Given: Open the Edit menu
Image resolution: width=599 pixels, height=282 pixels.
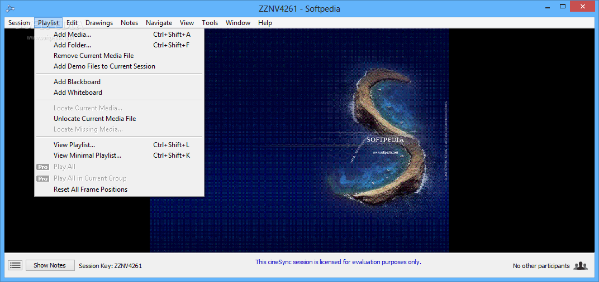Looking at the screenshot, I should tap(72, 23).
